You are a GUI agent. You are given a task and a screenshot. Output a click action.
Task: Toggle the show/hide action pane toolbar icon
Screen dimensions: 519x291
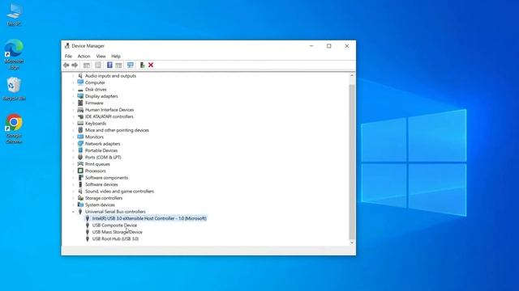(119, 65)
